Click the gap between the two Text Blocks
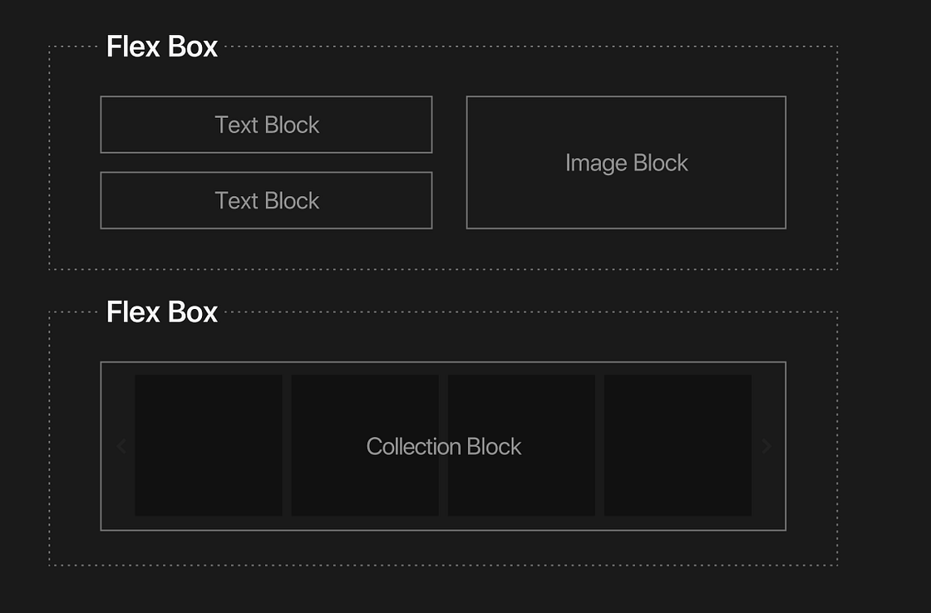The width and height of the screenshot is (931, 613). [266, 163]
